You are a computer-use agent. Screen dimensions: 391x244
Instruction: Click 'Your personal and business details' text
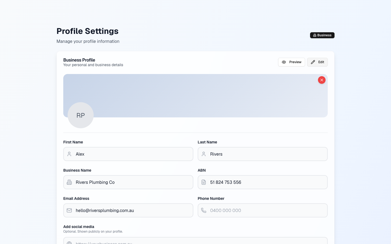(x=93, y=65)
